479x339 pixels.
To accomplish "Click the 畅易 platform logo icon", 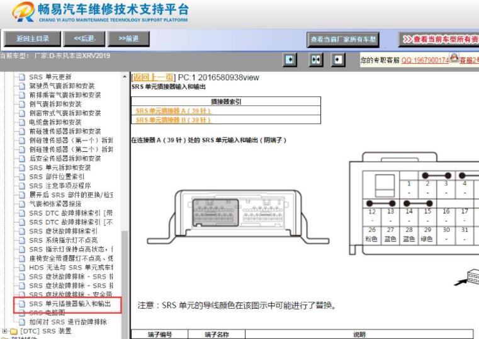I will tap(23, 11).
